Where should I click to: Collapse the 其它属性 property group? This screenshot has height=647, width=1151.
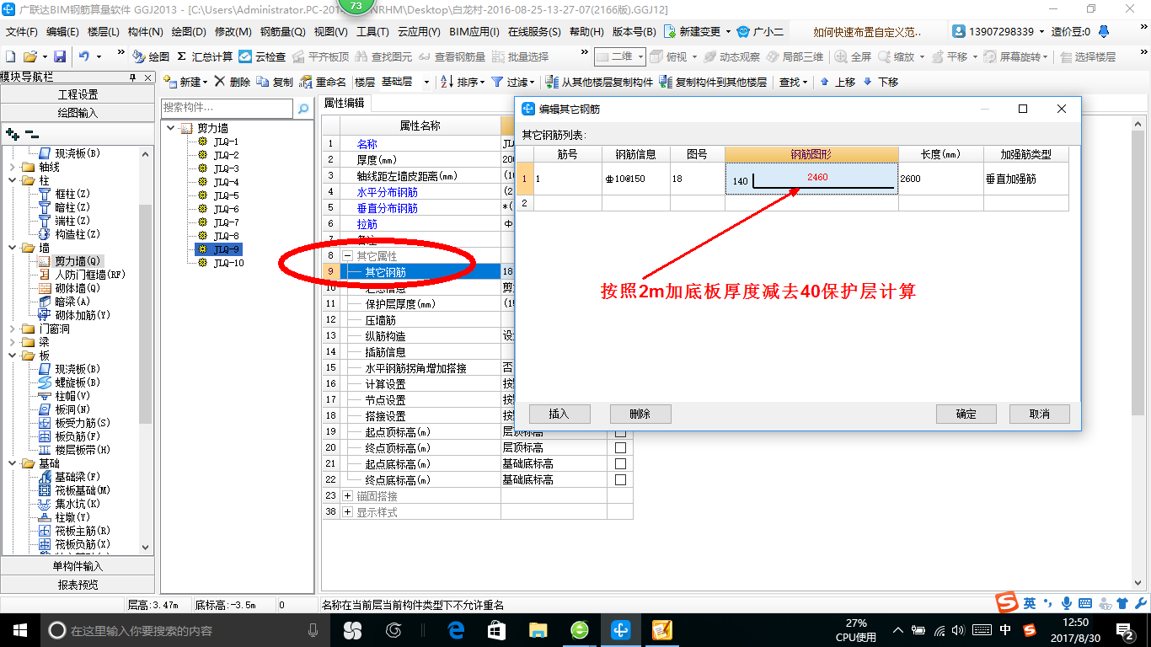coord(347,255)
